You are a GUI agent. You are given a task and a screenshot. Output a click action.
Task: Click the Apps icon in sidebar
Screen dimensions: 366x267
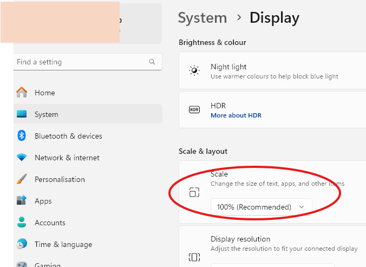coord(22,201)
